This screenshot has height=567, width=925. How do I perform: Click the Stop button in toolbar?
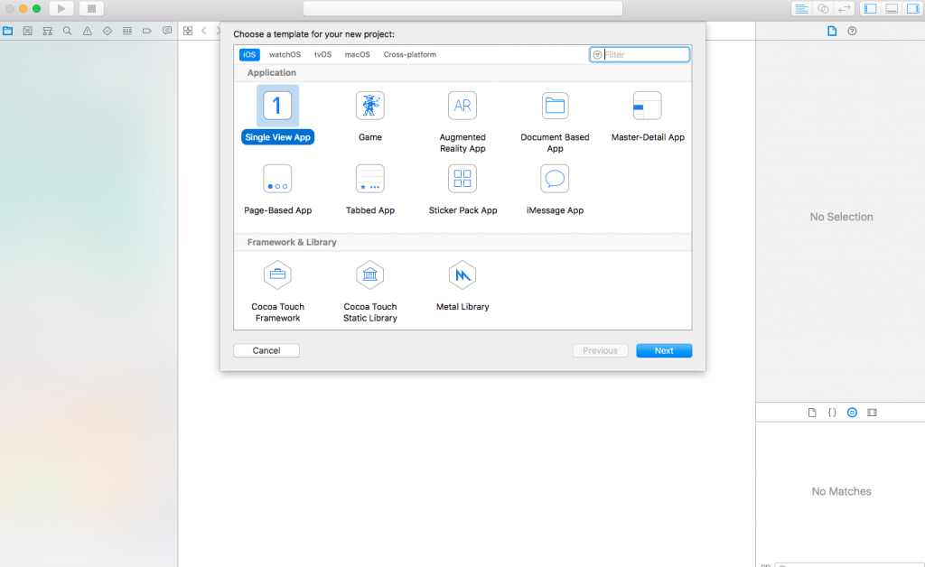point(91,9)
